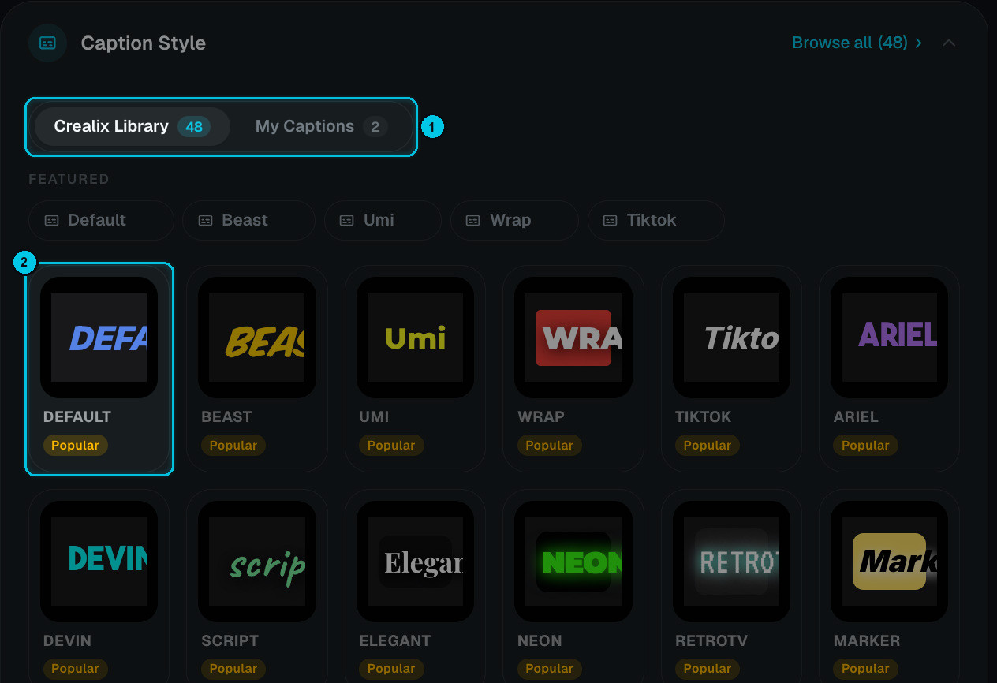Choose the BEAST caption style thumbnail

click(x=257, y=338)
